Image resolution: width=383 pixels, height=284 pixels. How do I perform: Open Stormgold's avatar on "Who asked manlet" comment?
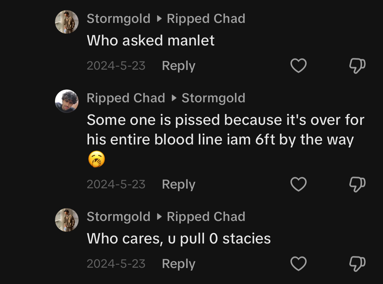tap(67, 22)
